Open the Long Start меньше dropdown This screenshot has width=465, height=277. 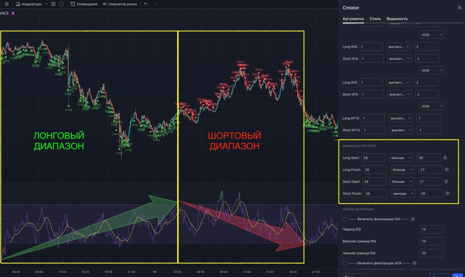[x=401, y=158]
